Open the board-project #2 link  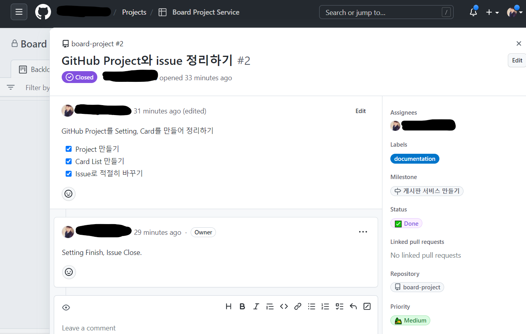[97, 44]
